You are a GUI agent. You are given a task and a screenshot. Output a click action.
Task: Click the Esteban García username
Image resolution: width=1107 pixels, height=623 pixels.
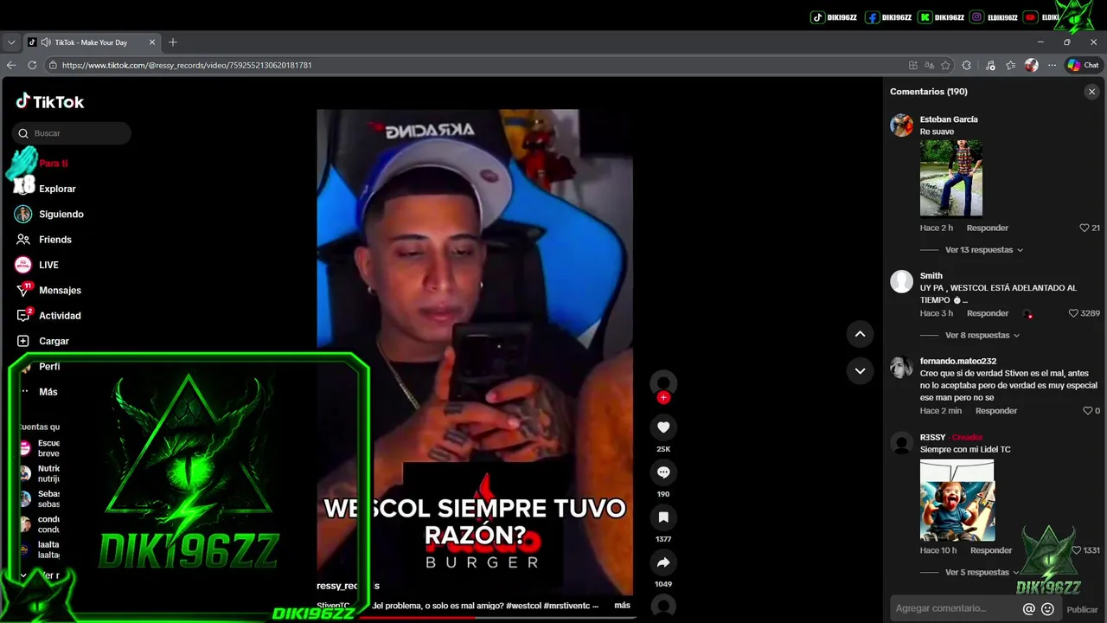[949, 119]
